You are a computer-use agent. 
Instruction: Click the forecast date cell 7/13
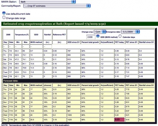(x=11, y=107)
